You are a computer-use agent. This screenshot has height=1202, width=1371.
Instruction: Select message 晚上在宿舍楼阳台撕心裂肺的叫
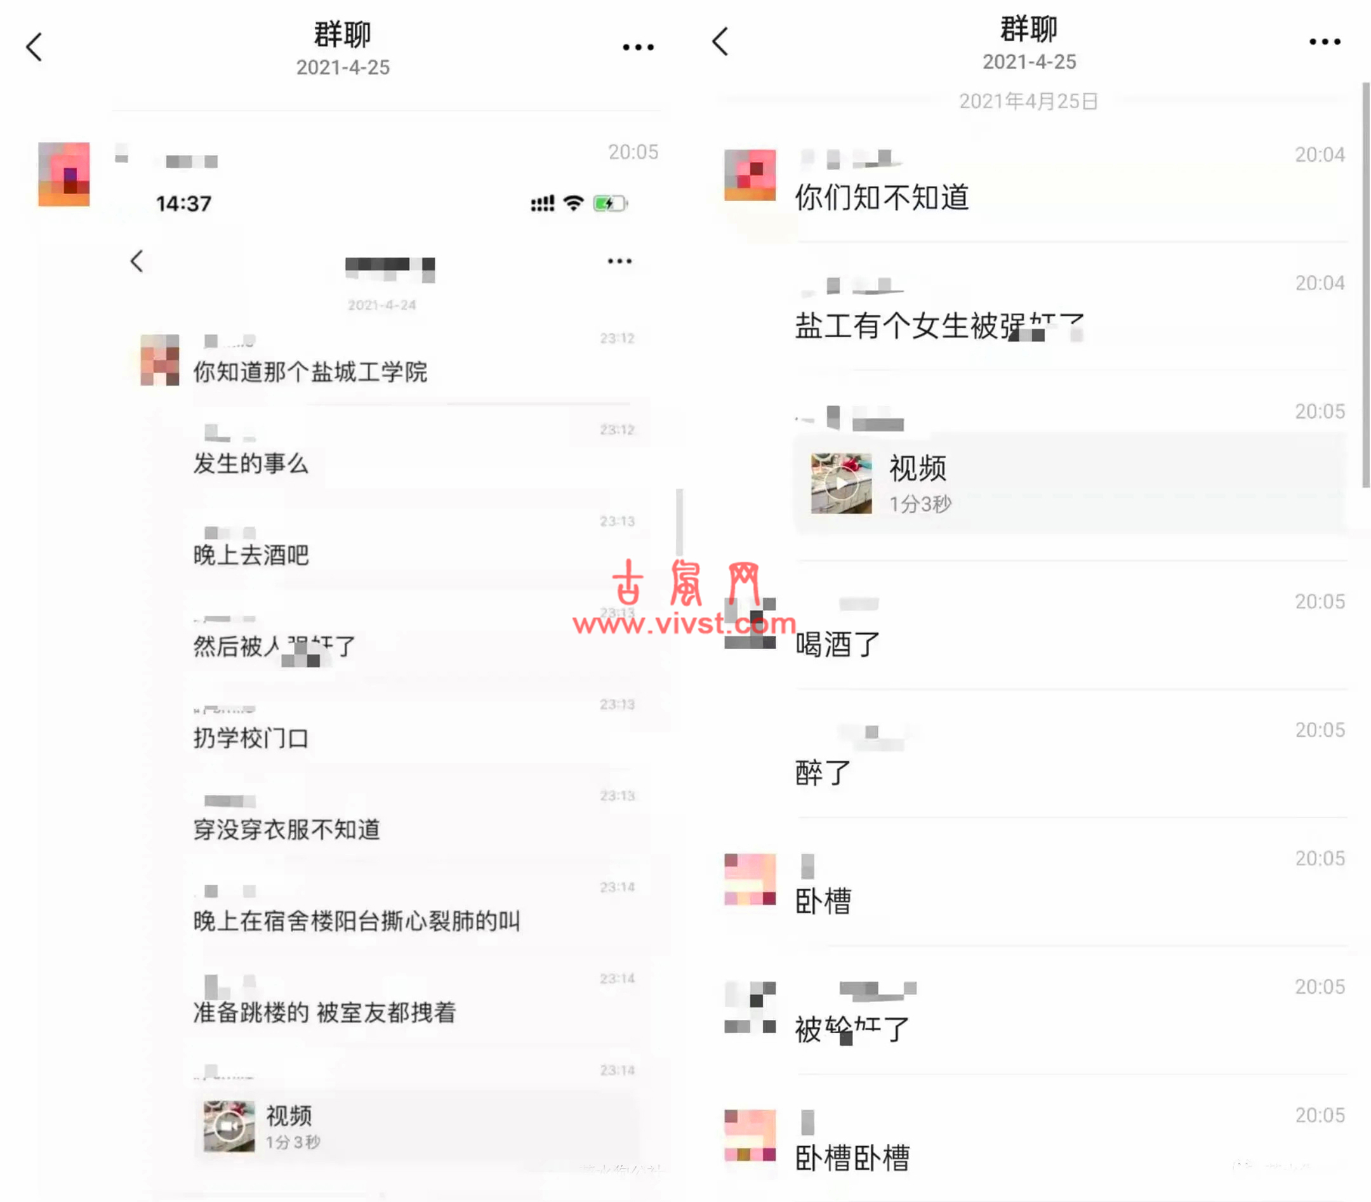(x=357, y=921)
